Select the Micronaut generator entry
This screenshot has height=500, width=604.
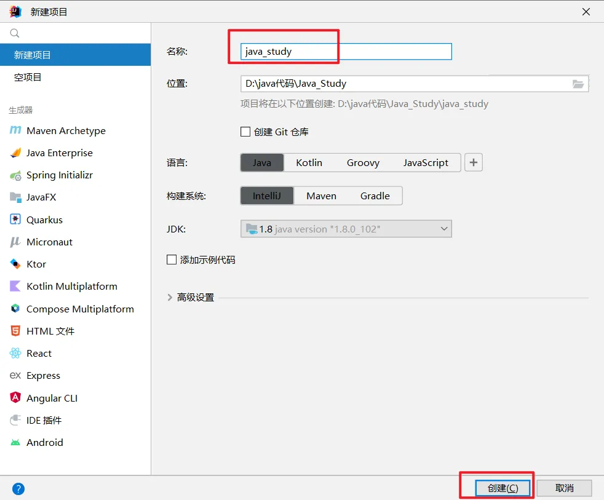point(76,242)
